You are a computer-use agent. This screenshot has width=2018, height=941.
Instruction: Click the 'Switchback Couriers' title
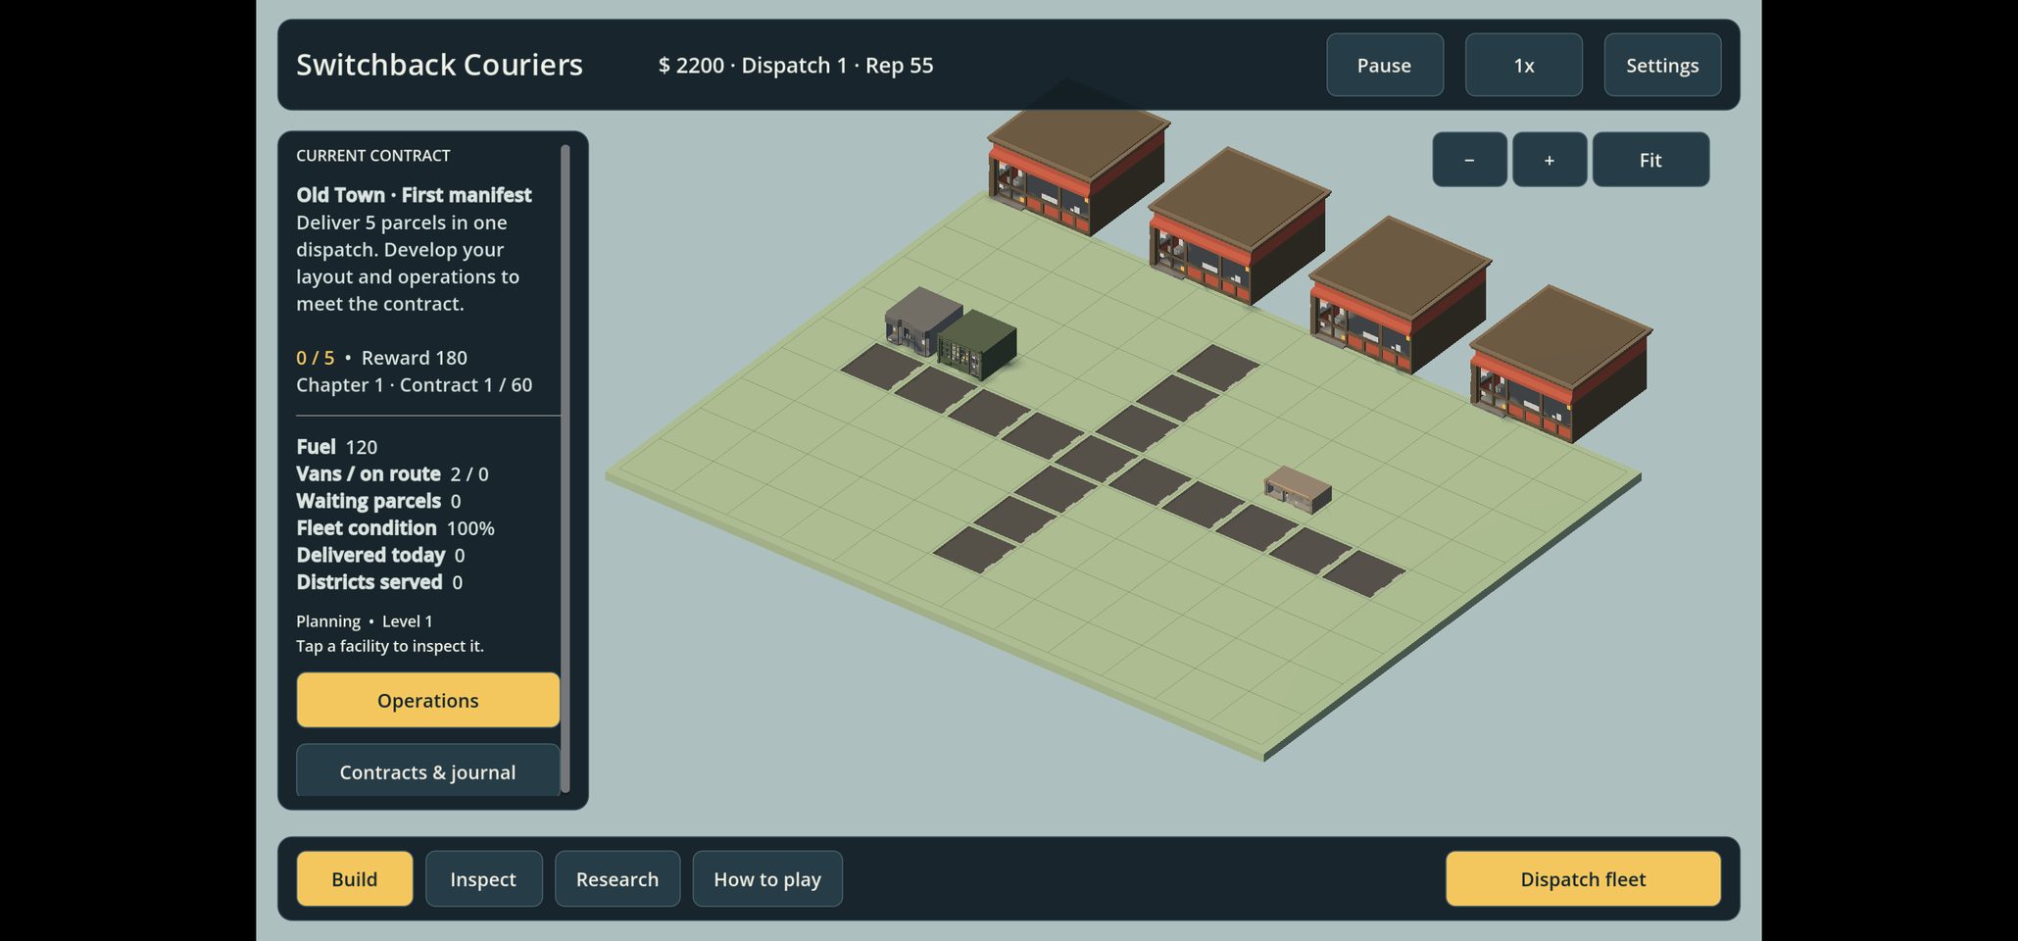tap(439, 65)
